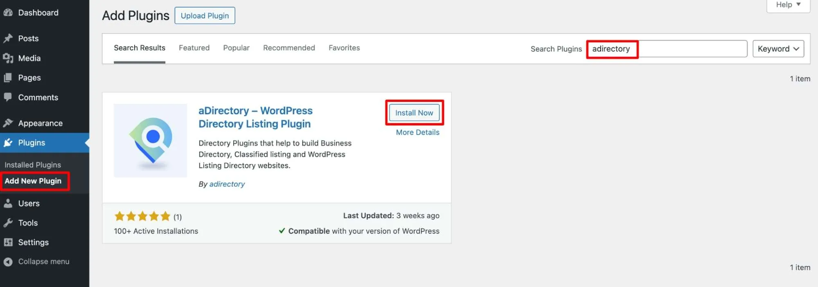Open the Dashboard gauge icon
Screen dimensions: 818x287
[8, 13]
